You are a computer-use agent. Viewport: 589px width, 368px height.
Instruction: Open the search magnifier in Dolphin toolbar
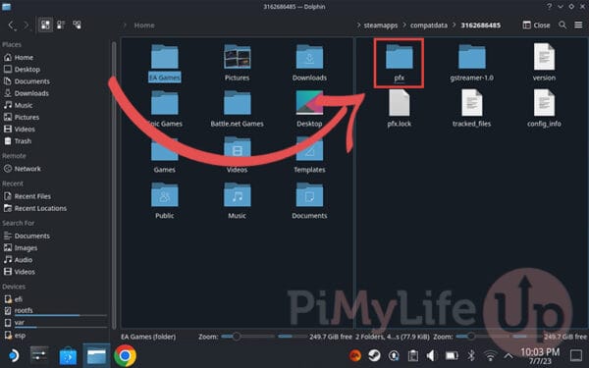562,26
